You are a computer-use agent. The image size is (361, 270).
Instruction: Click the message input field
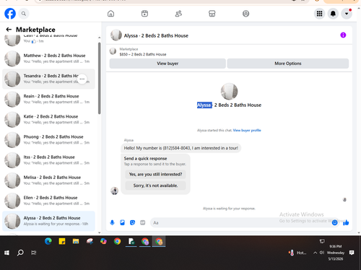240,222
